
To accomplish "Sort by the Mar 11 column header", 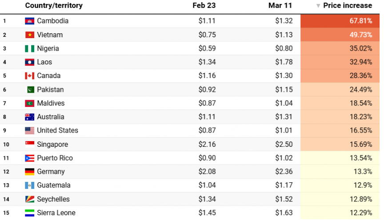I will click(280, 6).
